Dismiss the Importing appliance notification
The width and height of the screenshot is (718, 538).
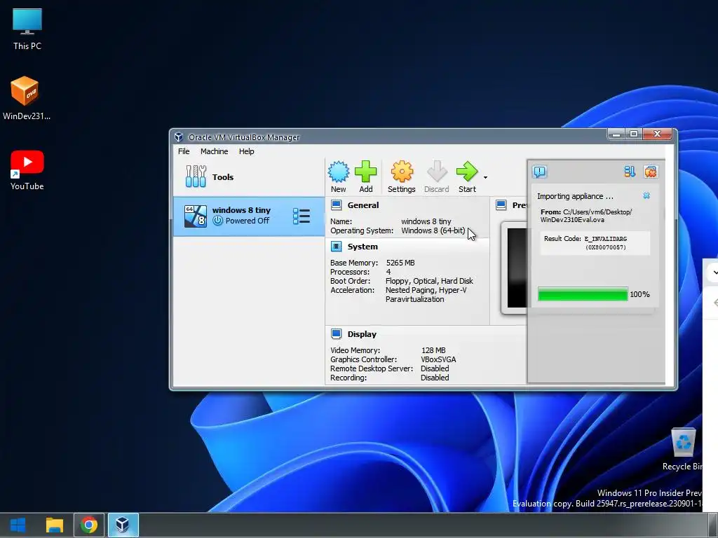click(x=646, y=196)
